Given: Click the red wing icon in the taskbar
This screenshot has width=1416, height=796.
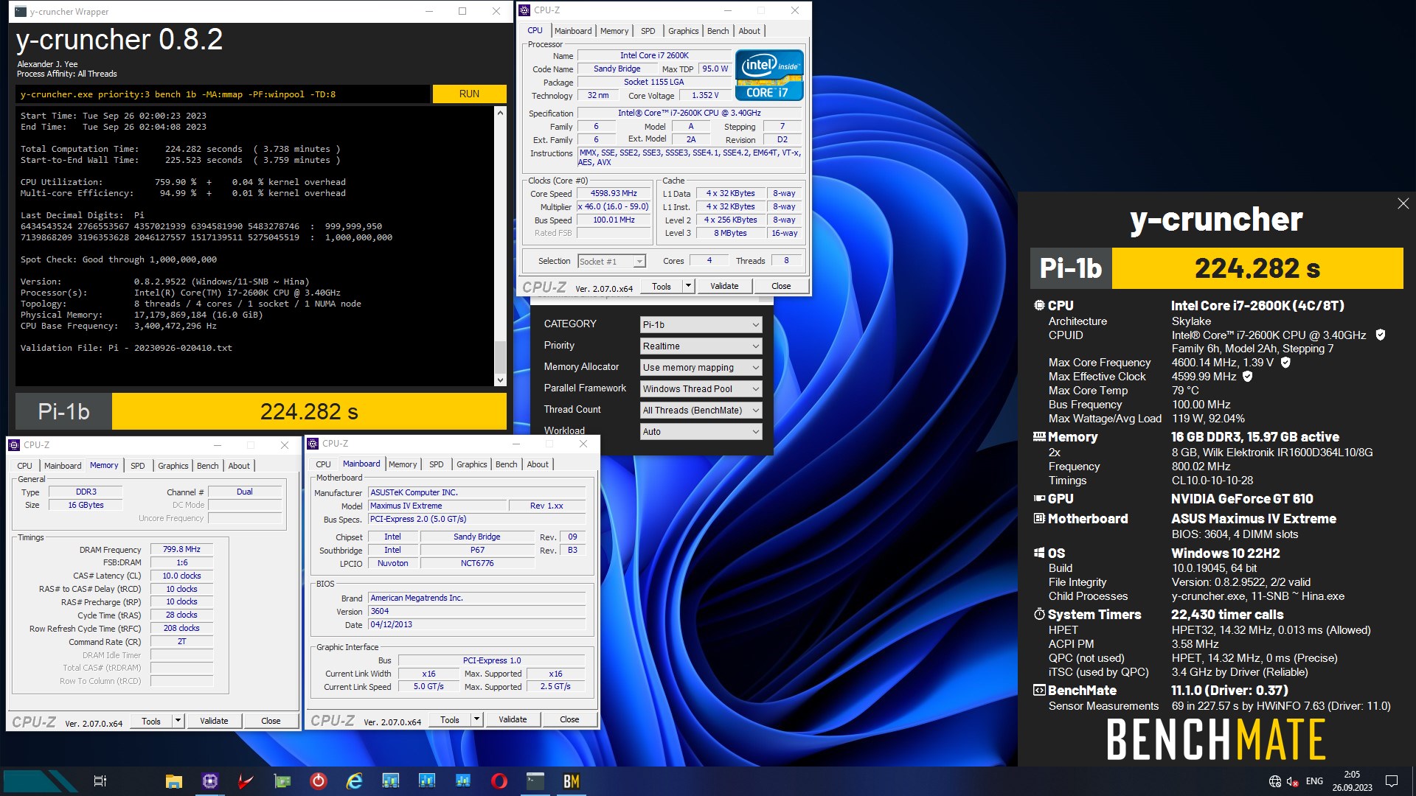Looking at the screenshot, I should [246, 781].
